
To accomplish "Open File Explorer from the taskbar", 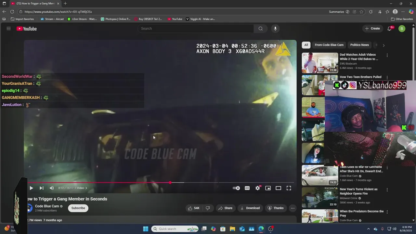I will [x=232, y=229].
